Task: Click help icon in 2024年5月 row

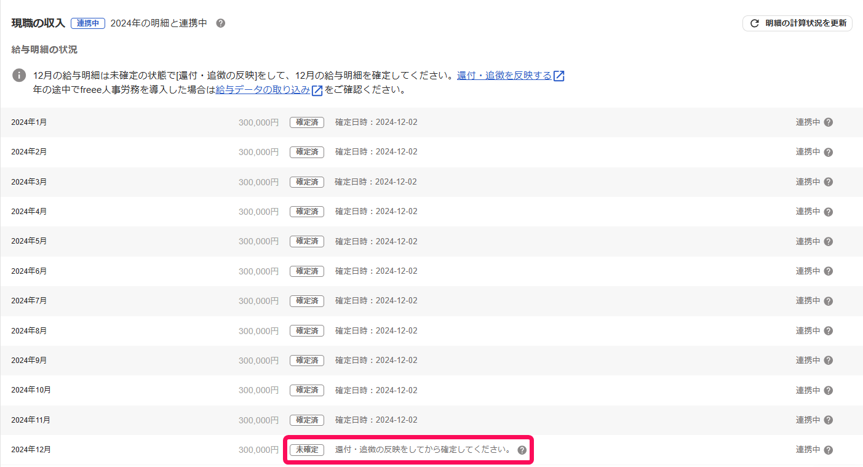Action: point(829,242)
